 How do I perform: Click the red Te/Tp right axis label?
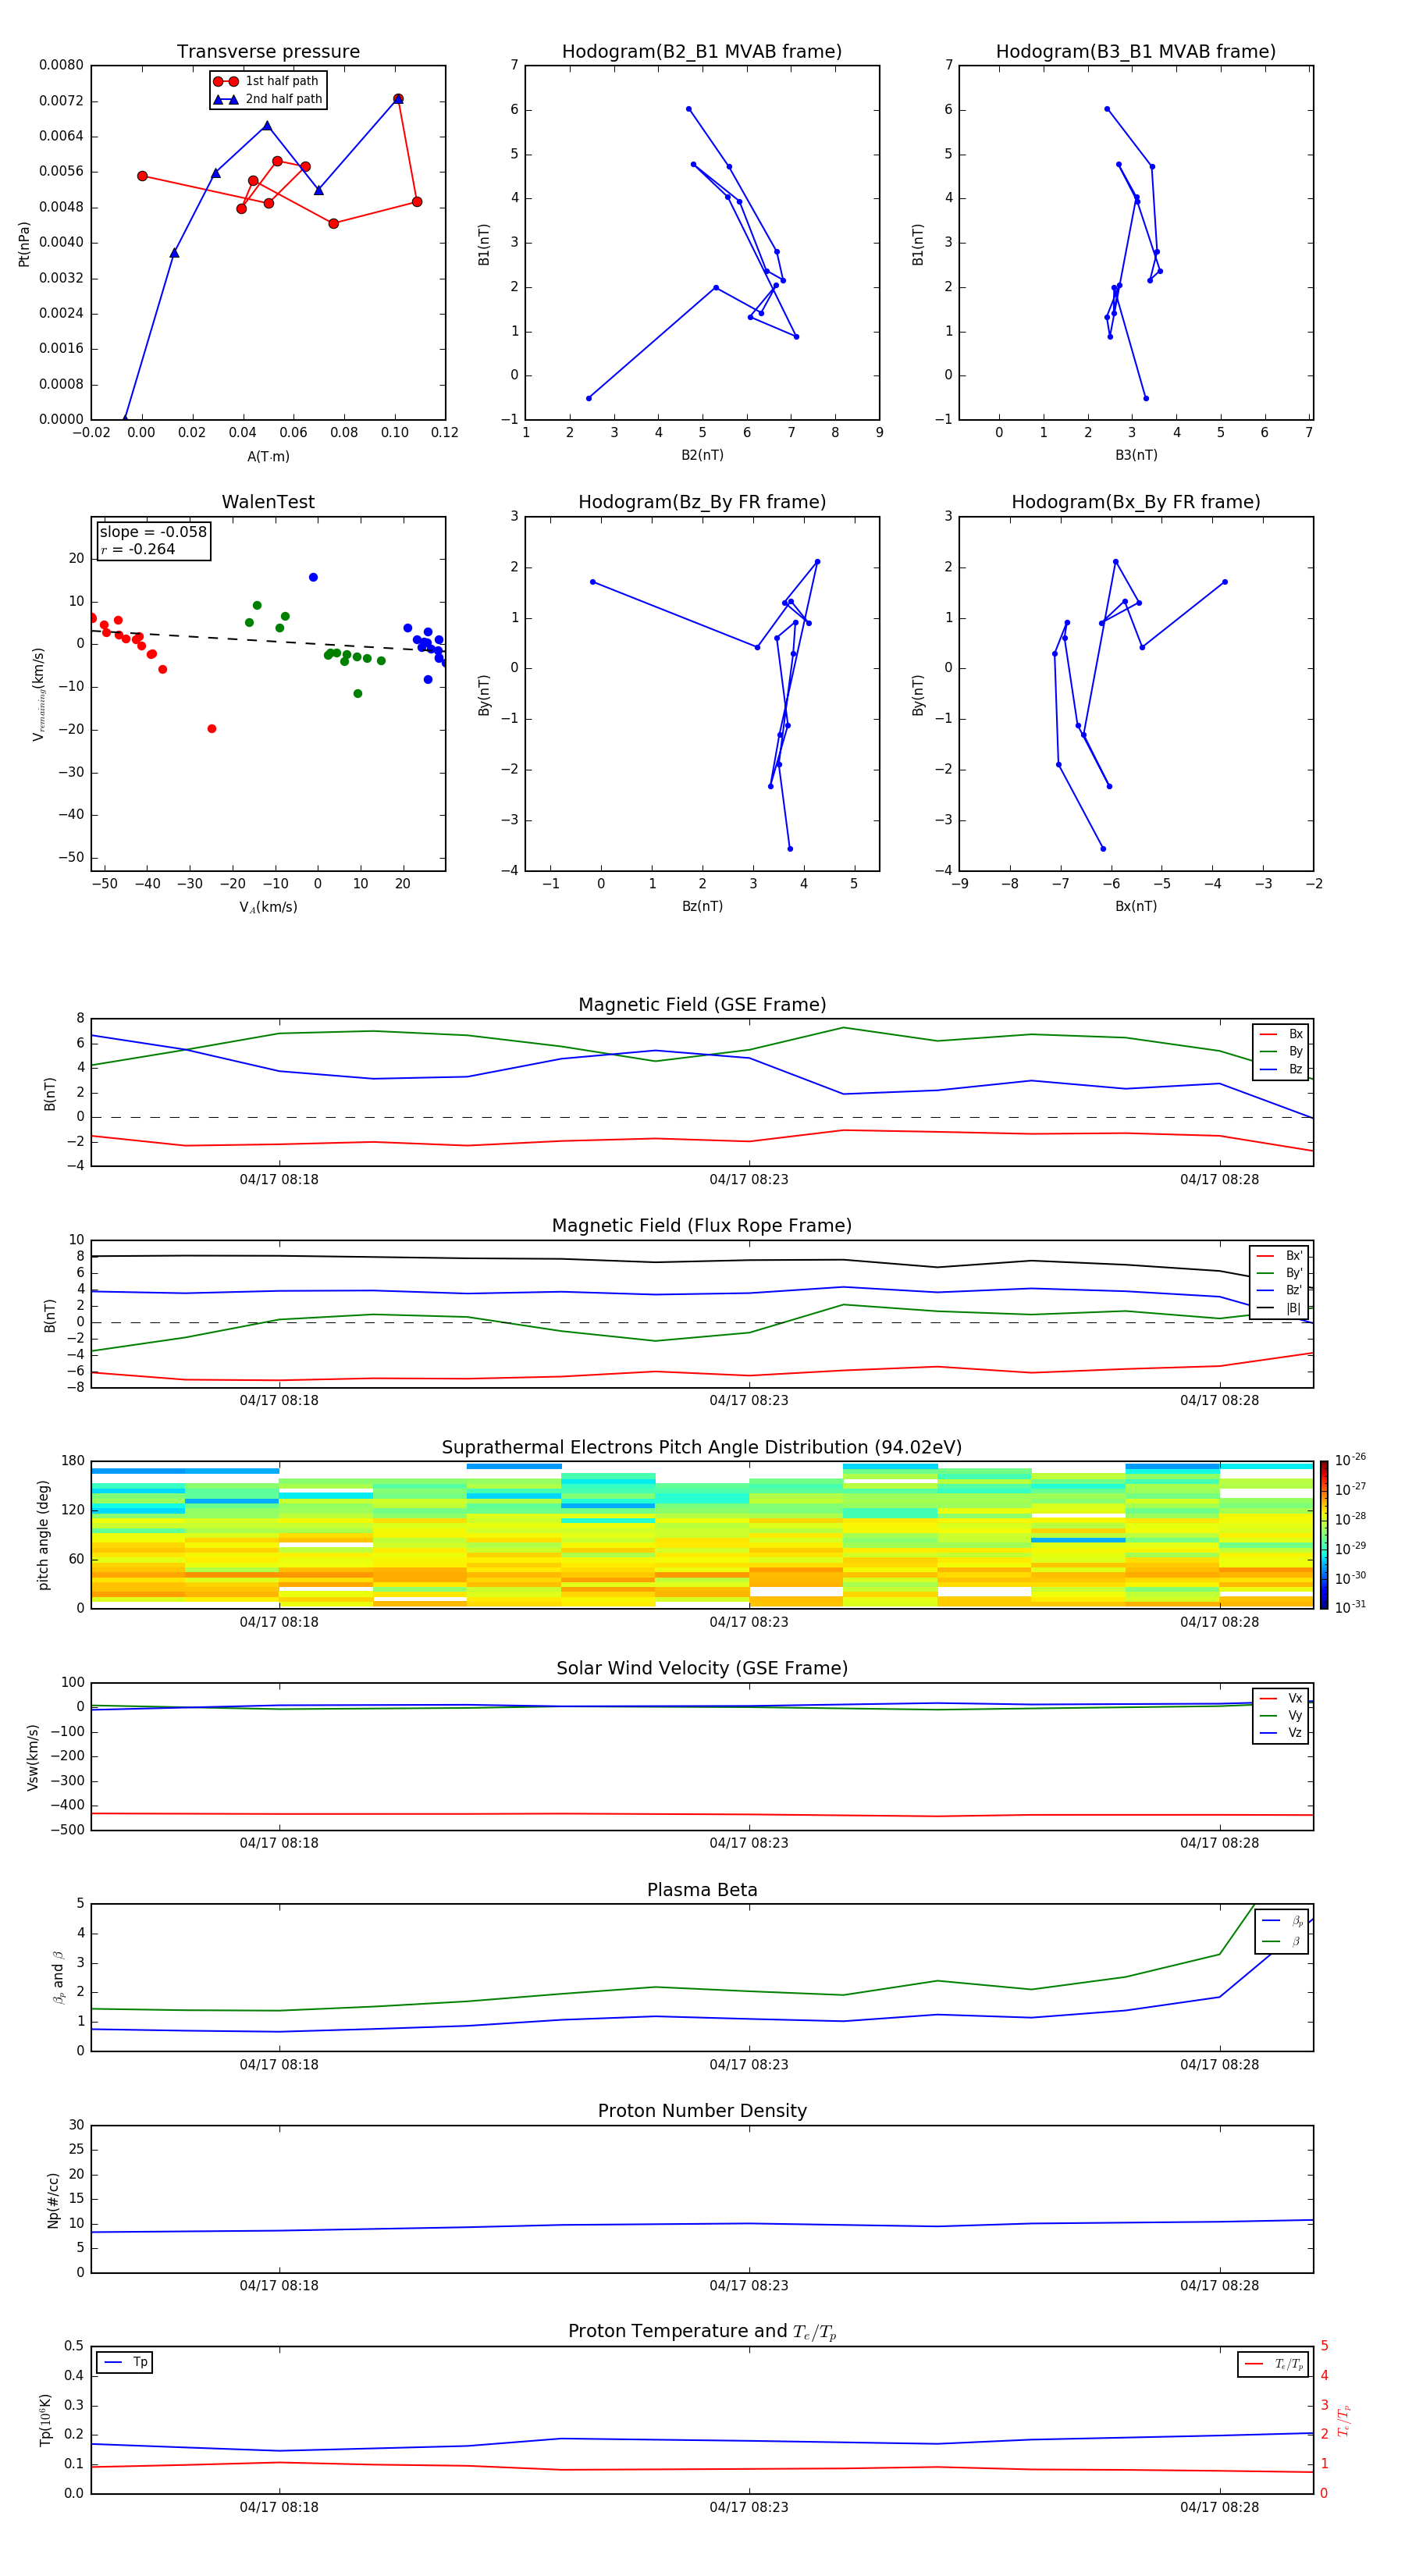pos(1344,2420)
